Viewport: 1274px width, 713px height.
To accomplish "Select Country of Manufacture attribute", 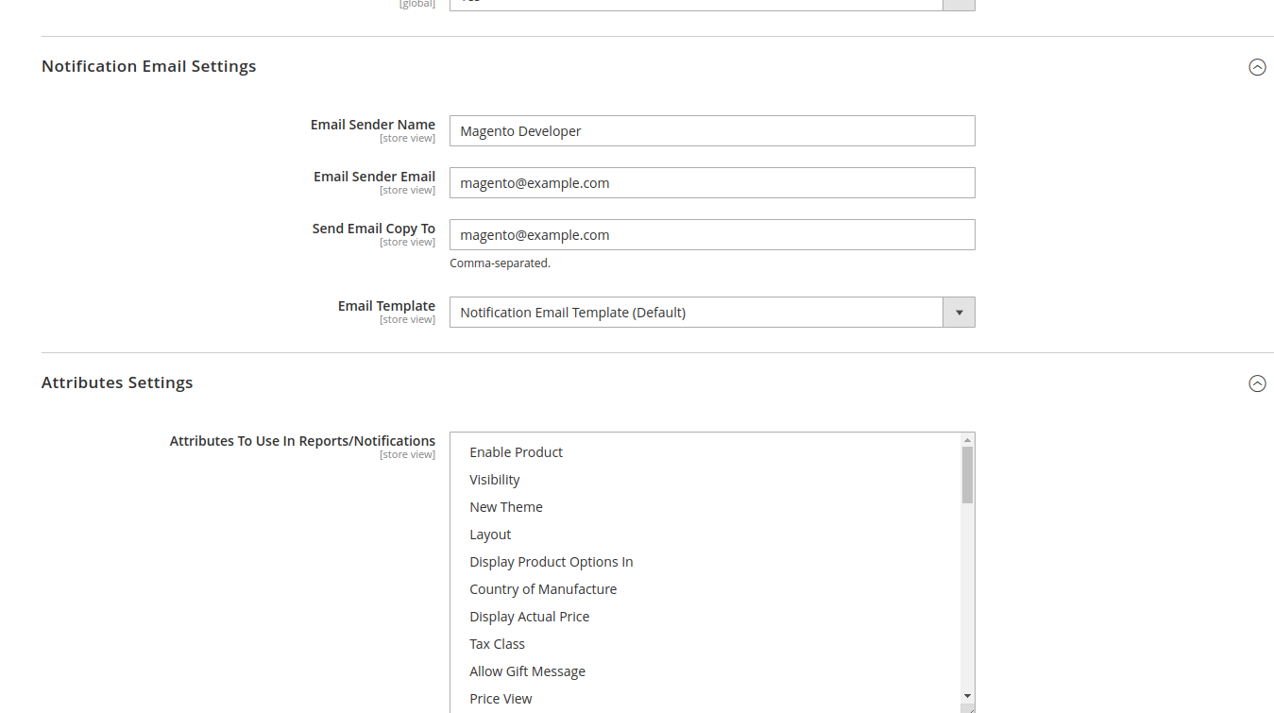I will tap(543, 589).
